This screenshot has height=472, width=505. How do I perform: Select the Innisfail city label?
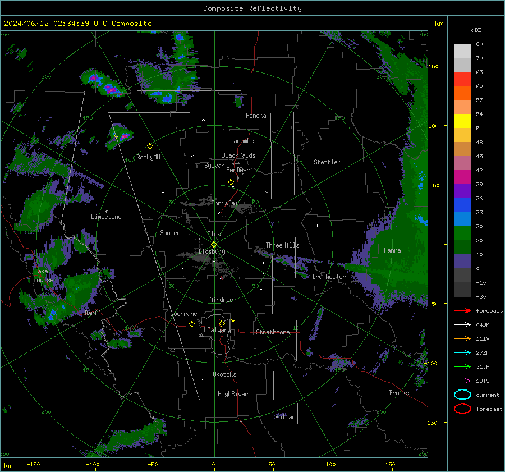point(227,203)
